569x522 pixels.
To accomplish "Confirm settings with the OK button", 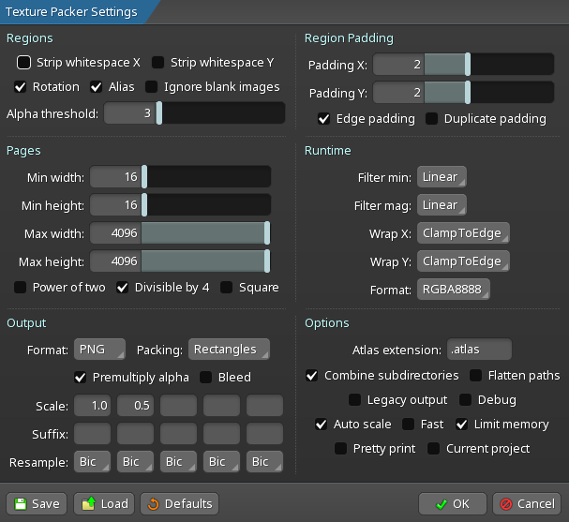I will (453, 503).
